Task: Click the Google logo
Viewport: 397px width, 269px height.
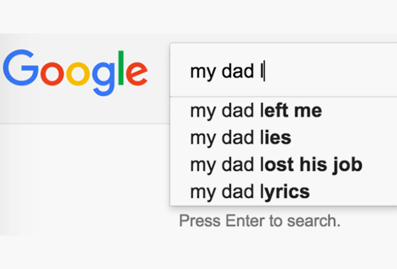Action: click(76, 71)
